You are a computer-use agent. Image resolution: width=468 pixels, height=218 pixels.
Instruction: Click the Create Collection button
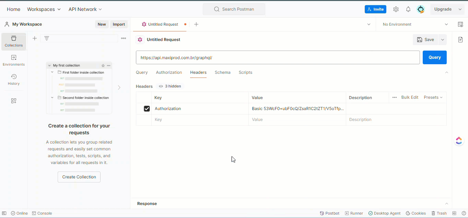(x=79, y=177)
